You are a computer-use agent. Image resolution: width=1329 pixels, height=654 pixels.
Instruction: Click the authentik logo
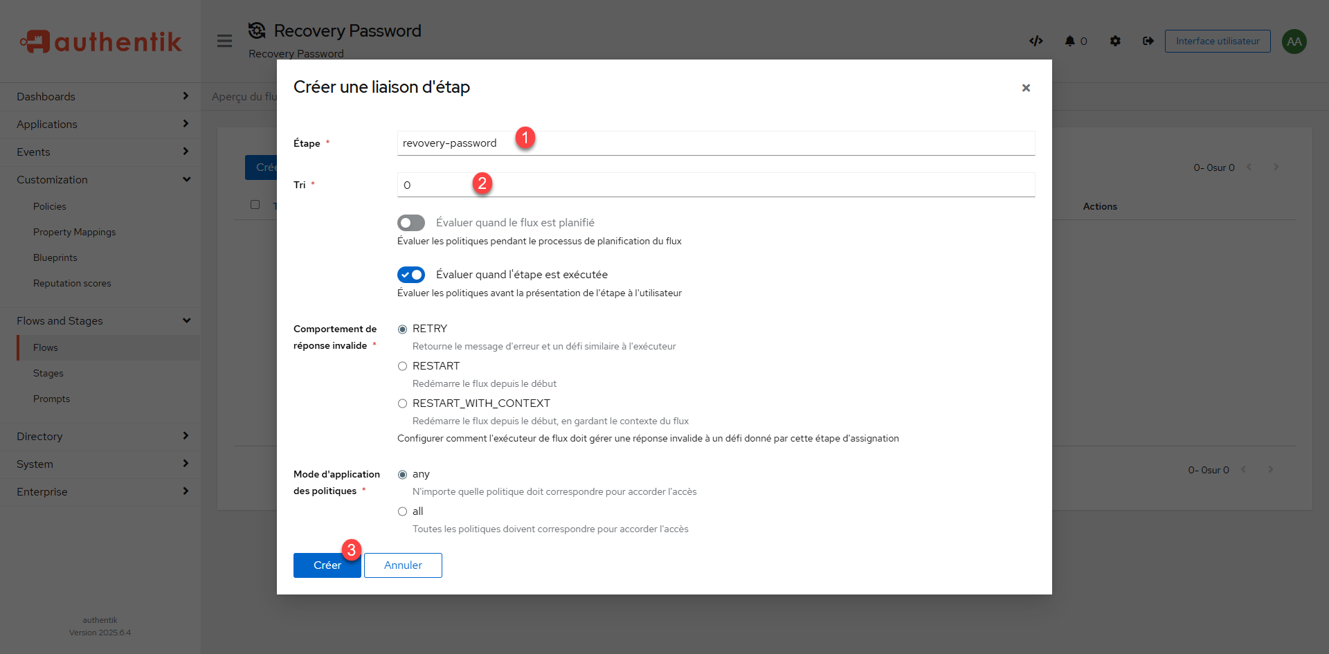tap(101, 42)
